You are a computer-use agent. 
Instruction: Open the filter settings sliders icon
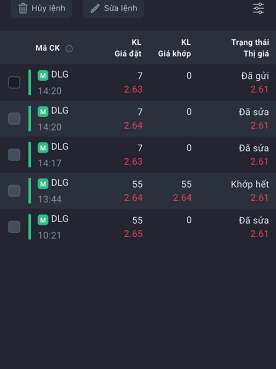(259, 8)
